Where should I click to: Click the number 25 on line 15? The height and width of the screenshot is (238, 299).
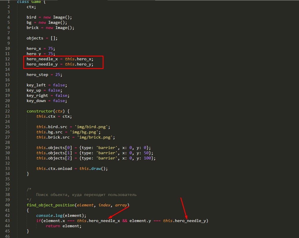pyautogui.click(x=58, y=75)
